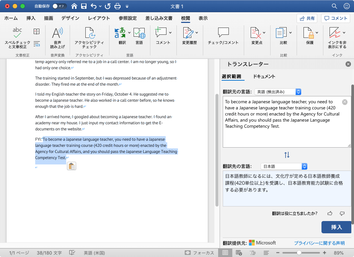Expand the undo history dropdown arrow
354x257 pixels.
(x=100, y=7)
